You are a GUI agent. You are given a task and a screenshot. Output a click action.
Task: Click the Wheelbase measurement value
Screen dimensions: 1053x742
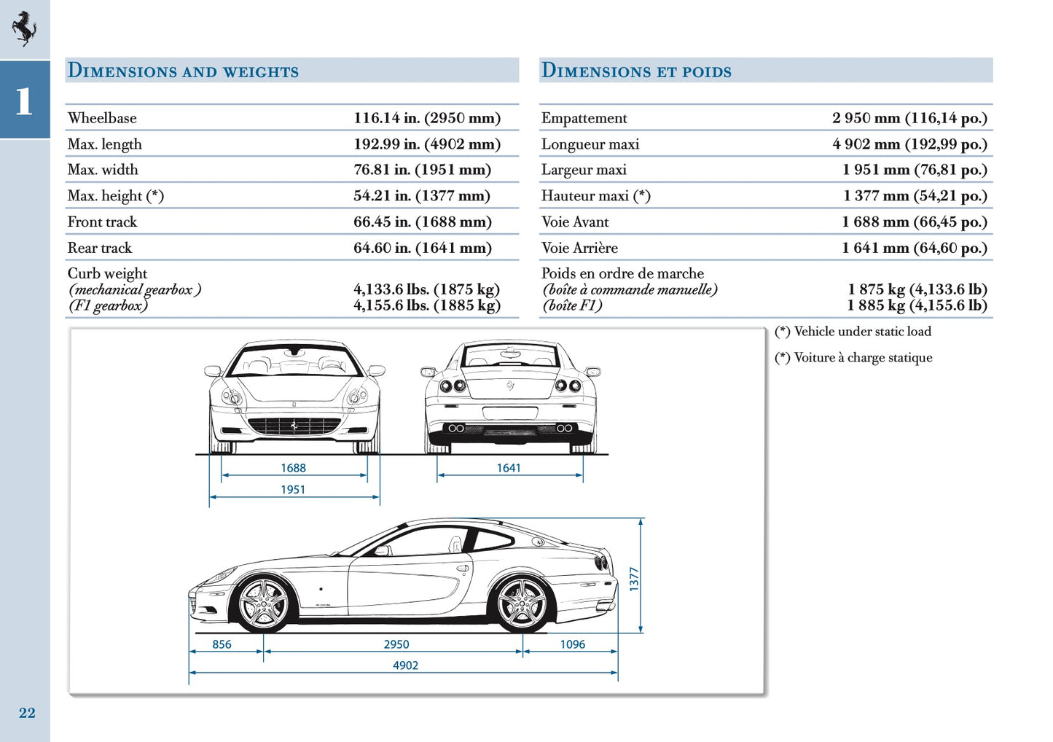[x=428, y=117]
